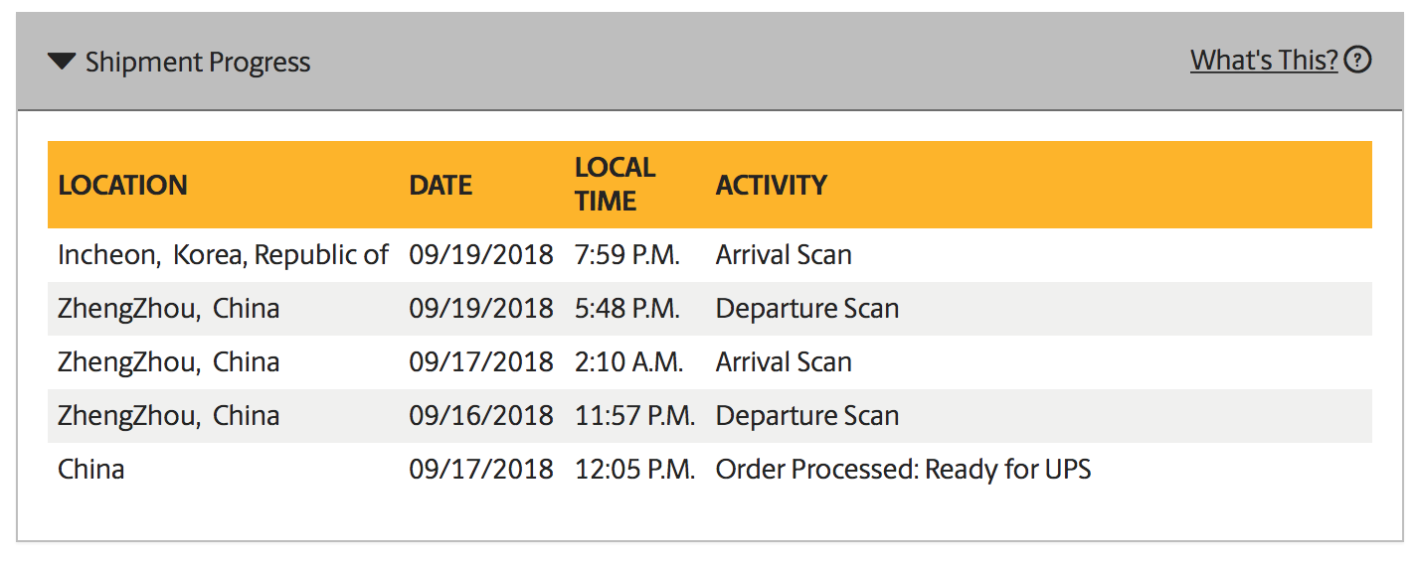The image size is (1414, 562).
Task: Click the ZhengZhou location at 5:48 P.M.
Action: point(168,309)
